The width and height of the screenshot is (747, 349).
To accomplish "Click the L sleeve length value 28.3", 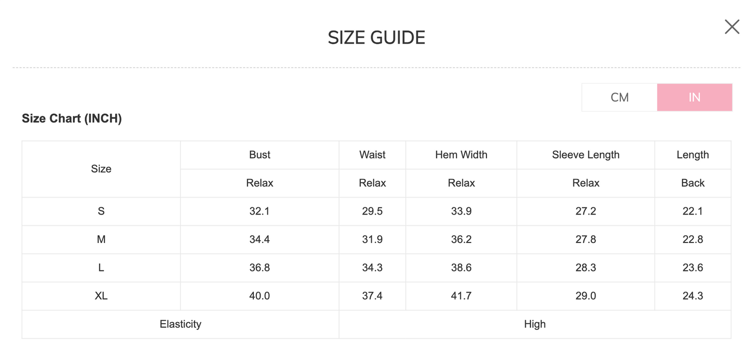I will point(585,267).
